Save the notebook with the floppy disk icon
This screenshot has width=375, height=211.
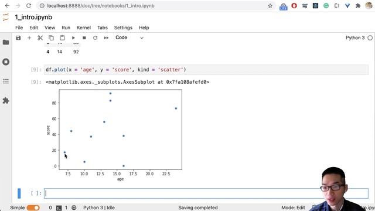coord(18,38)
